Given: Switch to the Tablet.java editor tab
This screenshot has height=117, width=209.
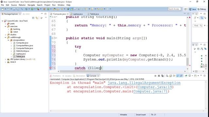Looking at the screenshot, I should [x=94, y=14].
